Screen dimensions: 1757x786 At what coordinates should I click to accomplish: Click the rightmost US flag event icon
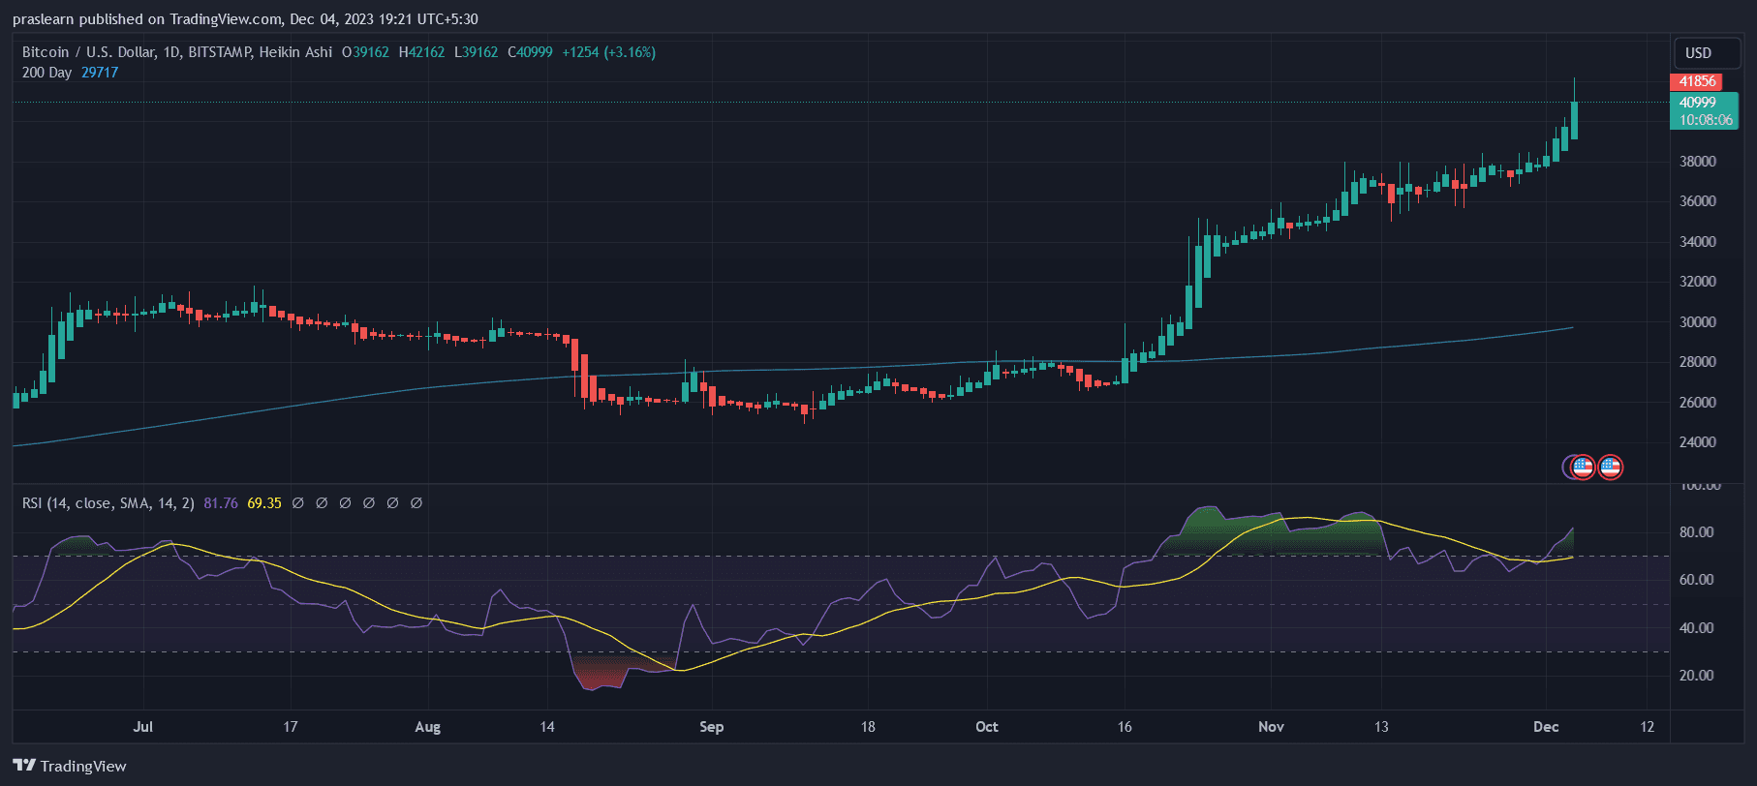1610,468
